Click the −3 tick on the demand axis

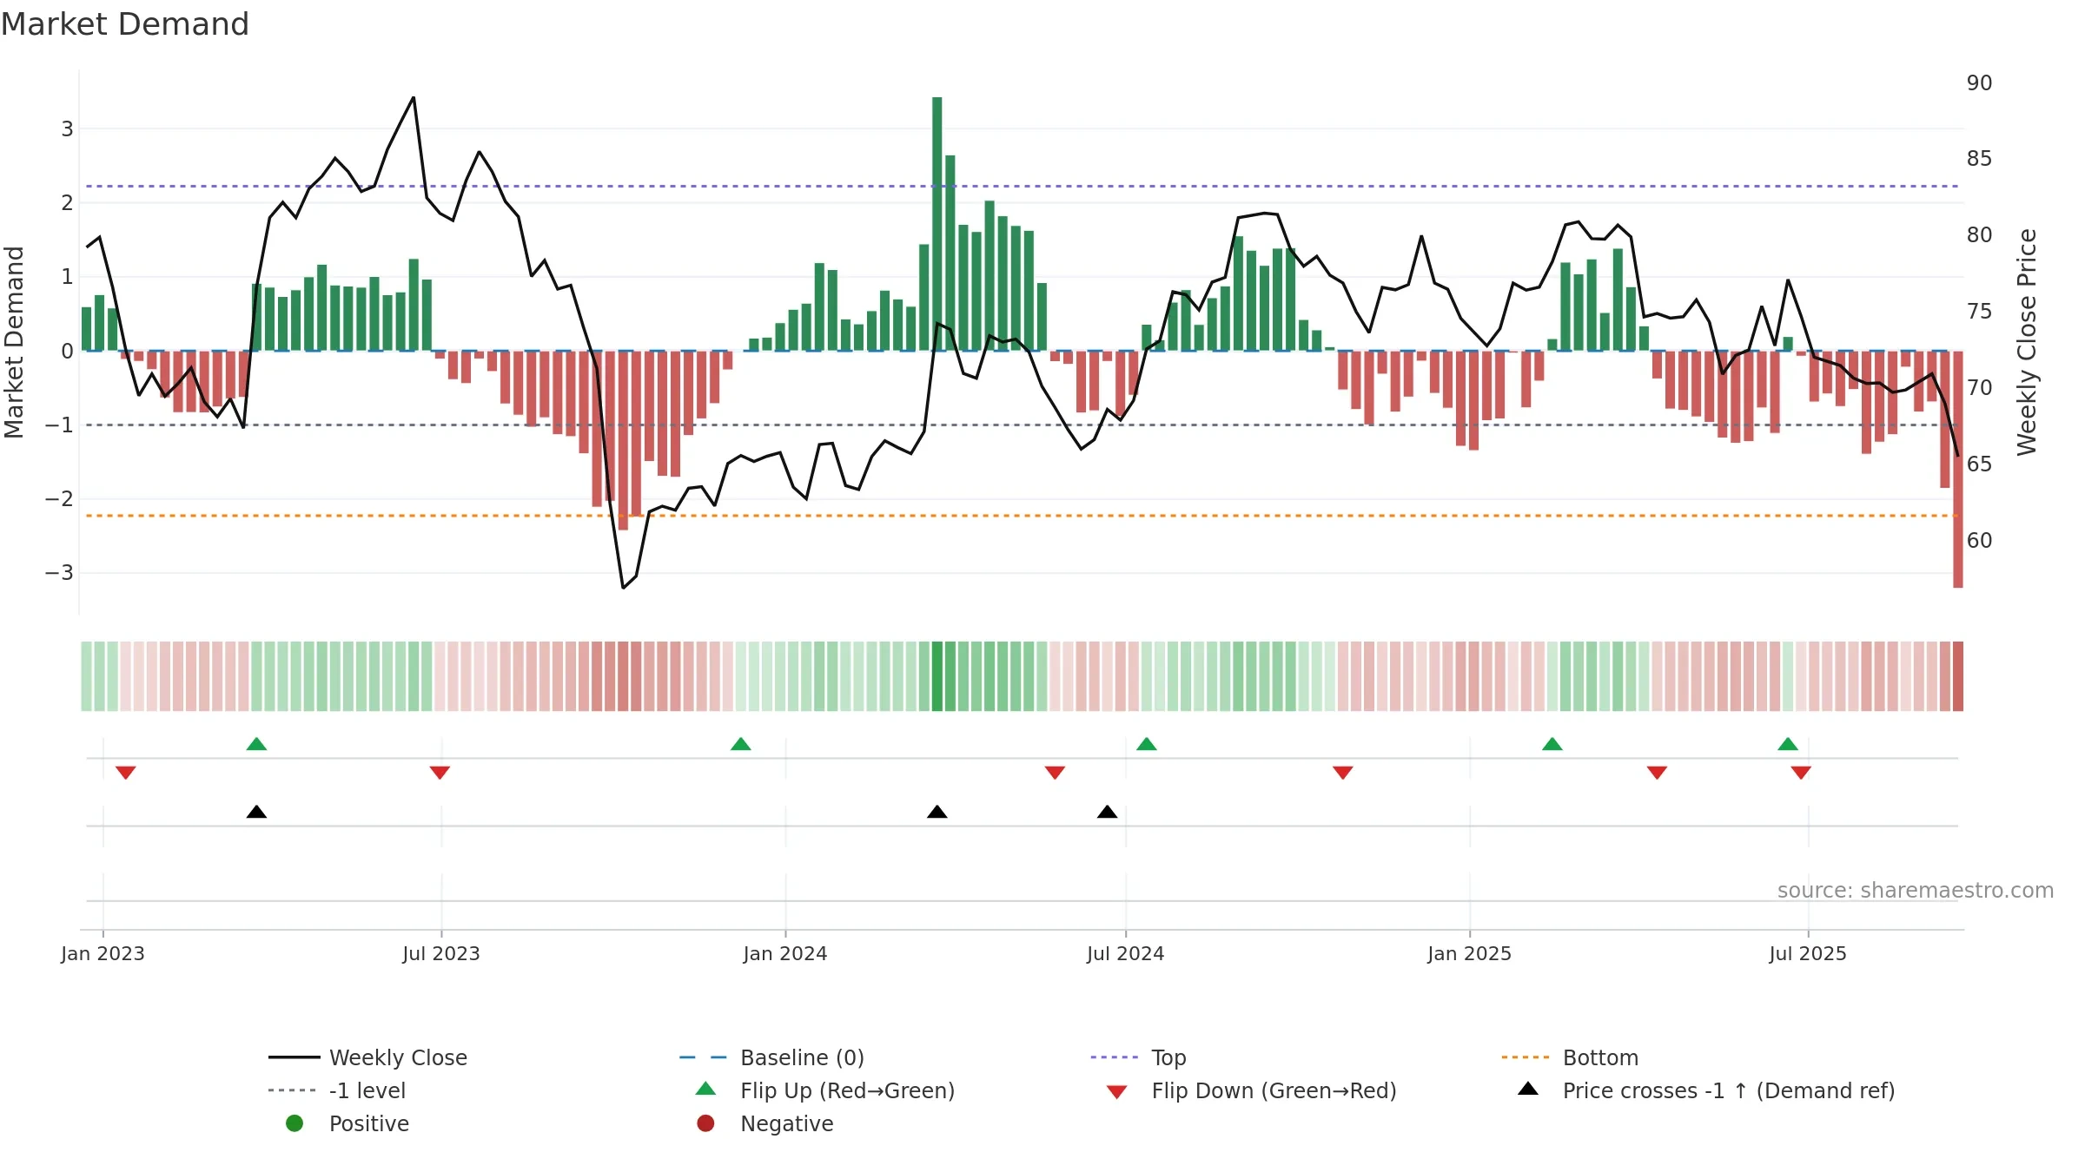60,573
